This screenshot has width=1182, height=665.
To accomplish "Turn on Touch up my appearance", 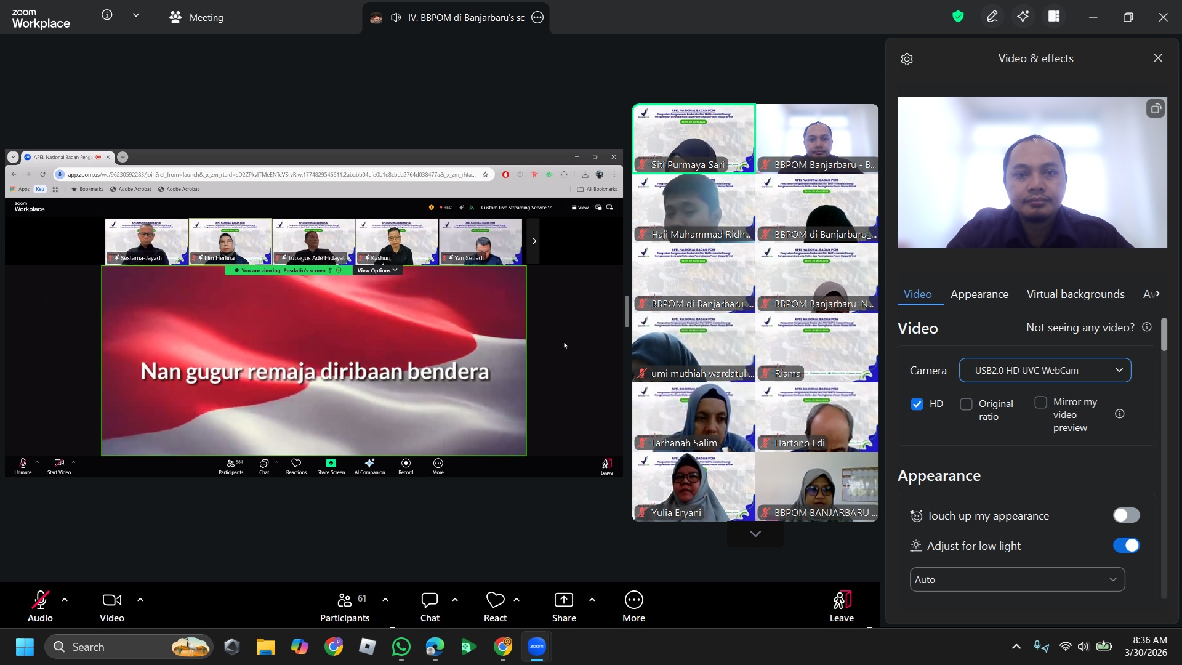I will click(1126, 515).
